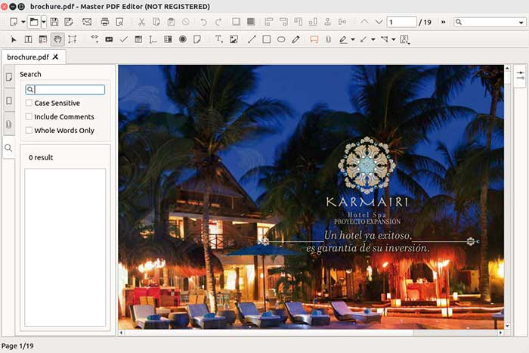Insert a button form field icon

pyautogui.click(x=109, y=39)
